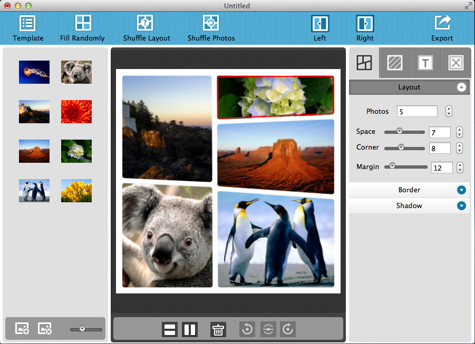Select the koala thumbnail in photo list
475x344 pixels.
click(76, 72)
